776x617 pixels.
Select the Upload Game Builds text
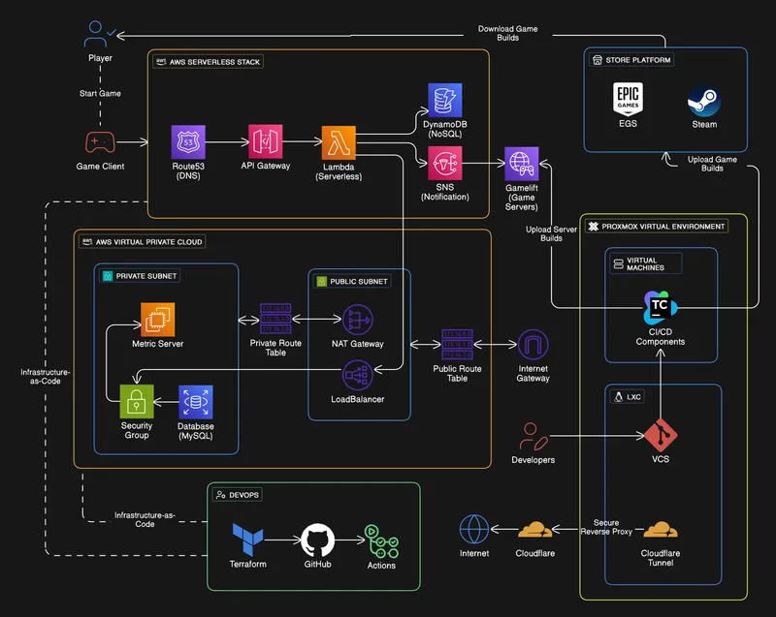tap(712, 164)
